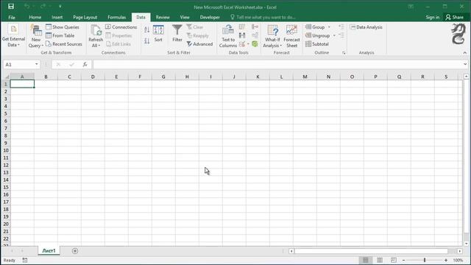Switch to Page Layout view
This screenshot has width=471, height=265.
[380, 260]
